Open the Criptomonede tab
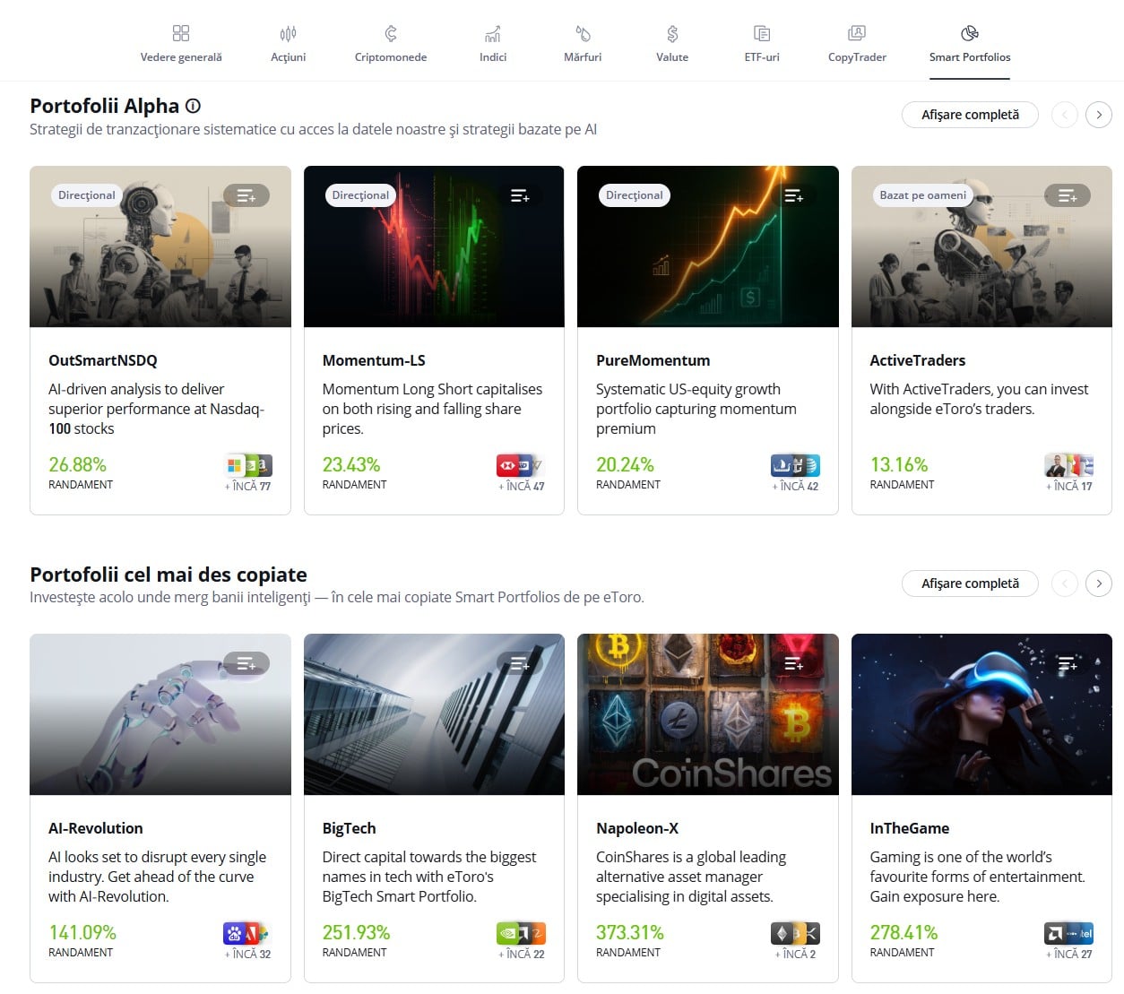The image size is (1124, 994). point(390,43)
